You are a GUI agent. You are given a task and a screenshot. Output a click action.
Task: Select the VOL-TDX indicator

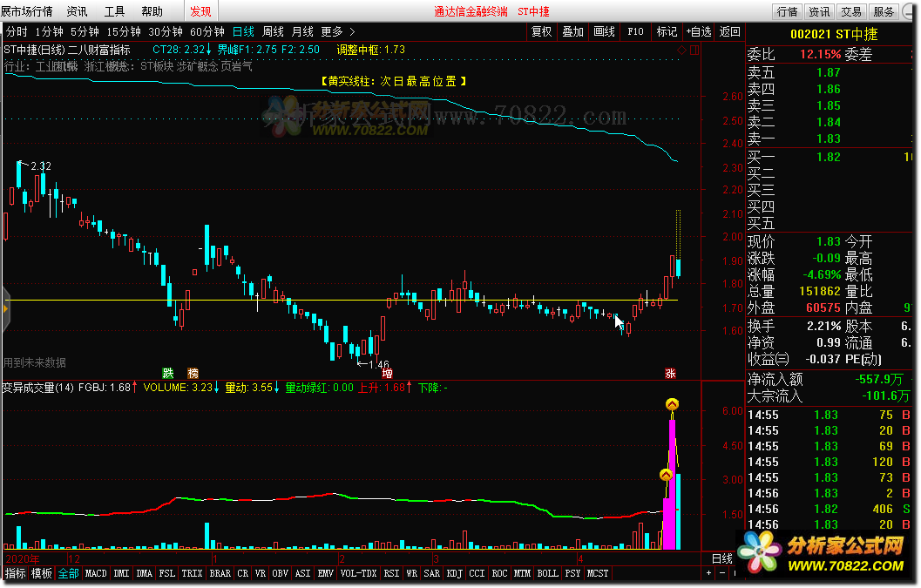point(359,573)
